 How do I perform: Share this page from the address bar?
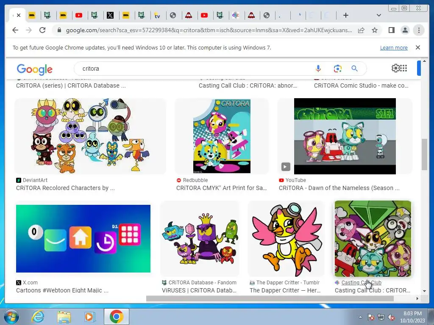pyautogui.click(x=361, y=30)
